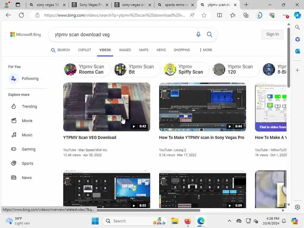Open the Downloads icon in the toolbar
This screenshot has height=228, width=304.
[x=259, y=15]
